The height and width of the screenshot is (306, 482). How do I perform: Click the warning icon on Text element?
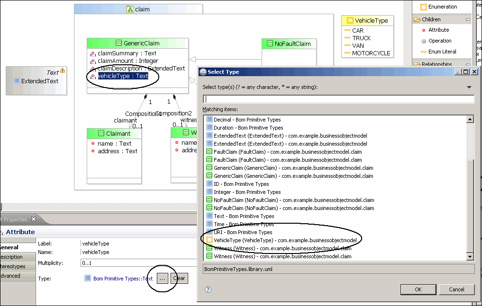coord(63,71)
